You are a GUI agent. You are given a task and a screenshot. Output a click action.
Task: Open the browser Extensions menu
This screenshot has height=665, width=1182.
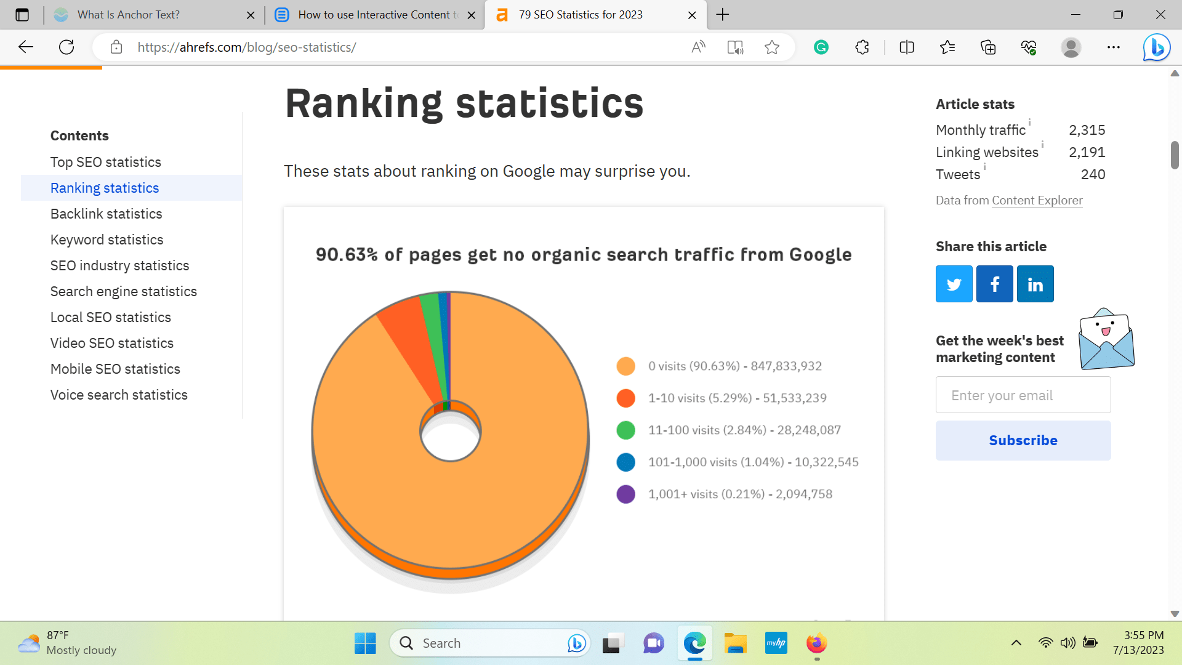pyautogui.click(x=862, y=47)
